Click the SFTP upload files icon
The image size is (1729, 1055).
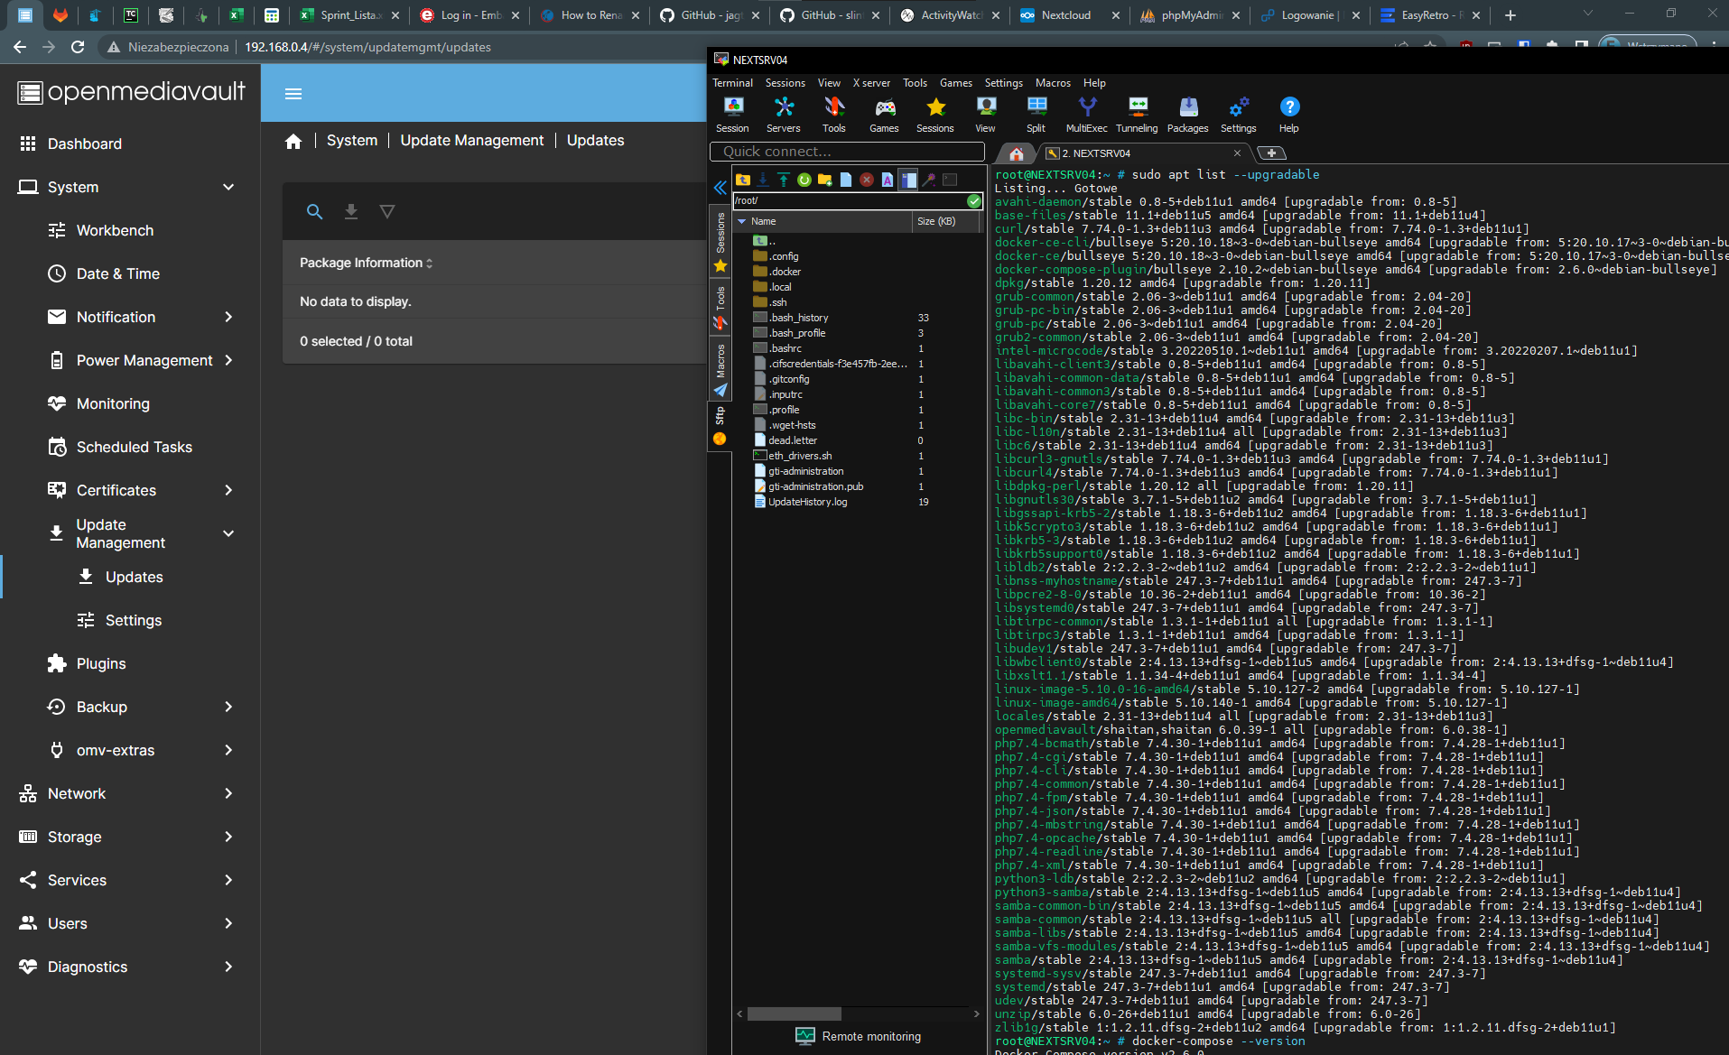tap(784, 180)
